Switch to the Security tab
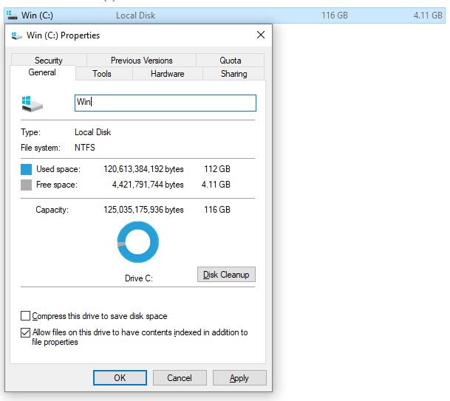Viewport: 450px width, 401px height. coord(49,61)
